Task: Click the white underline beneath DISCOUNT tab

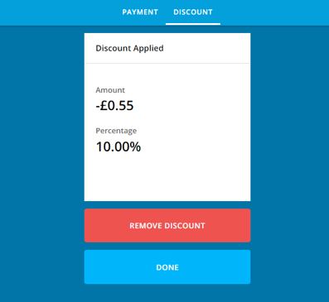Action: tap(193, 24)
